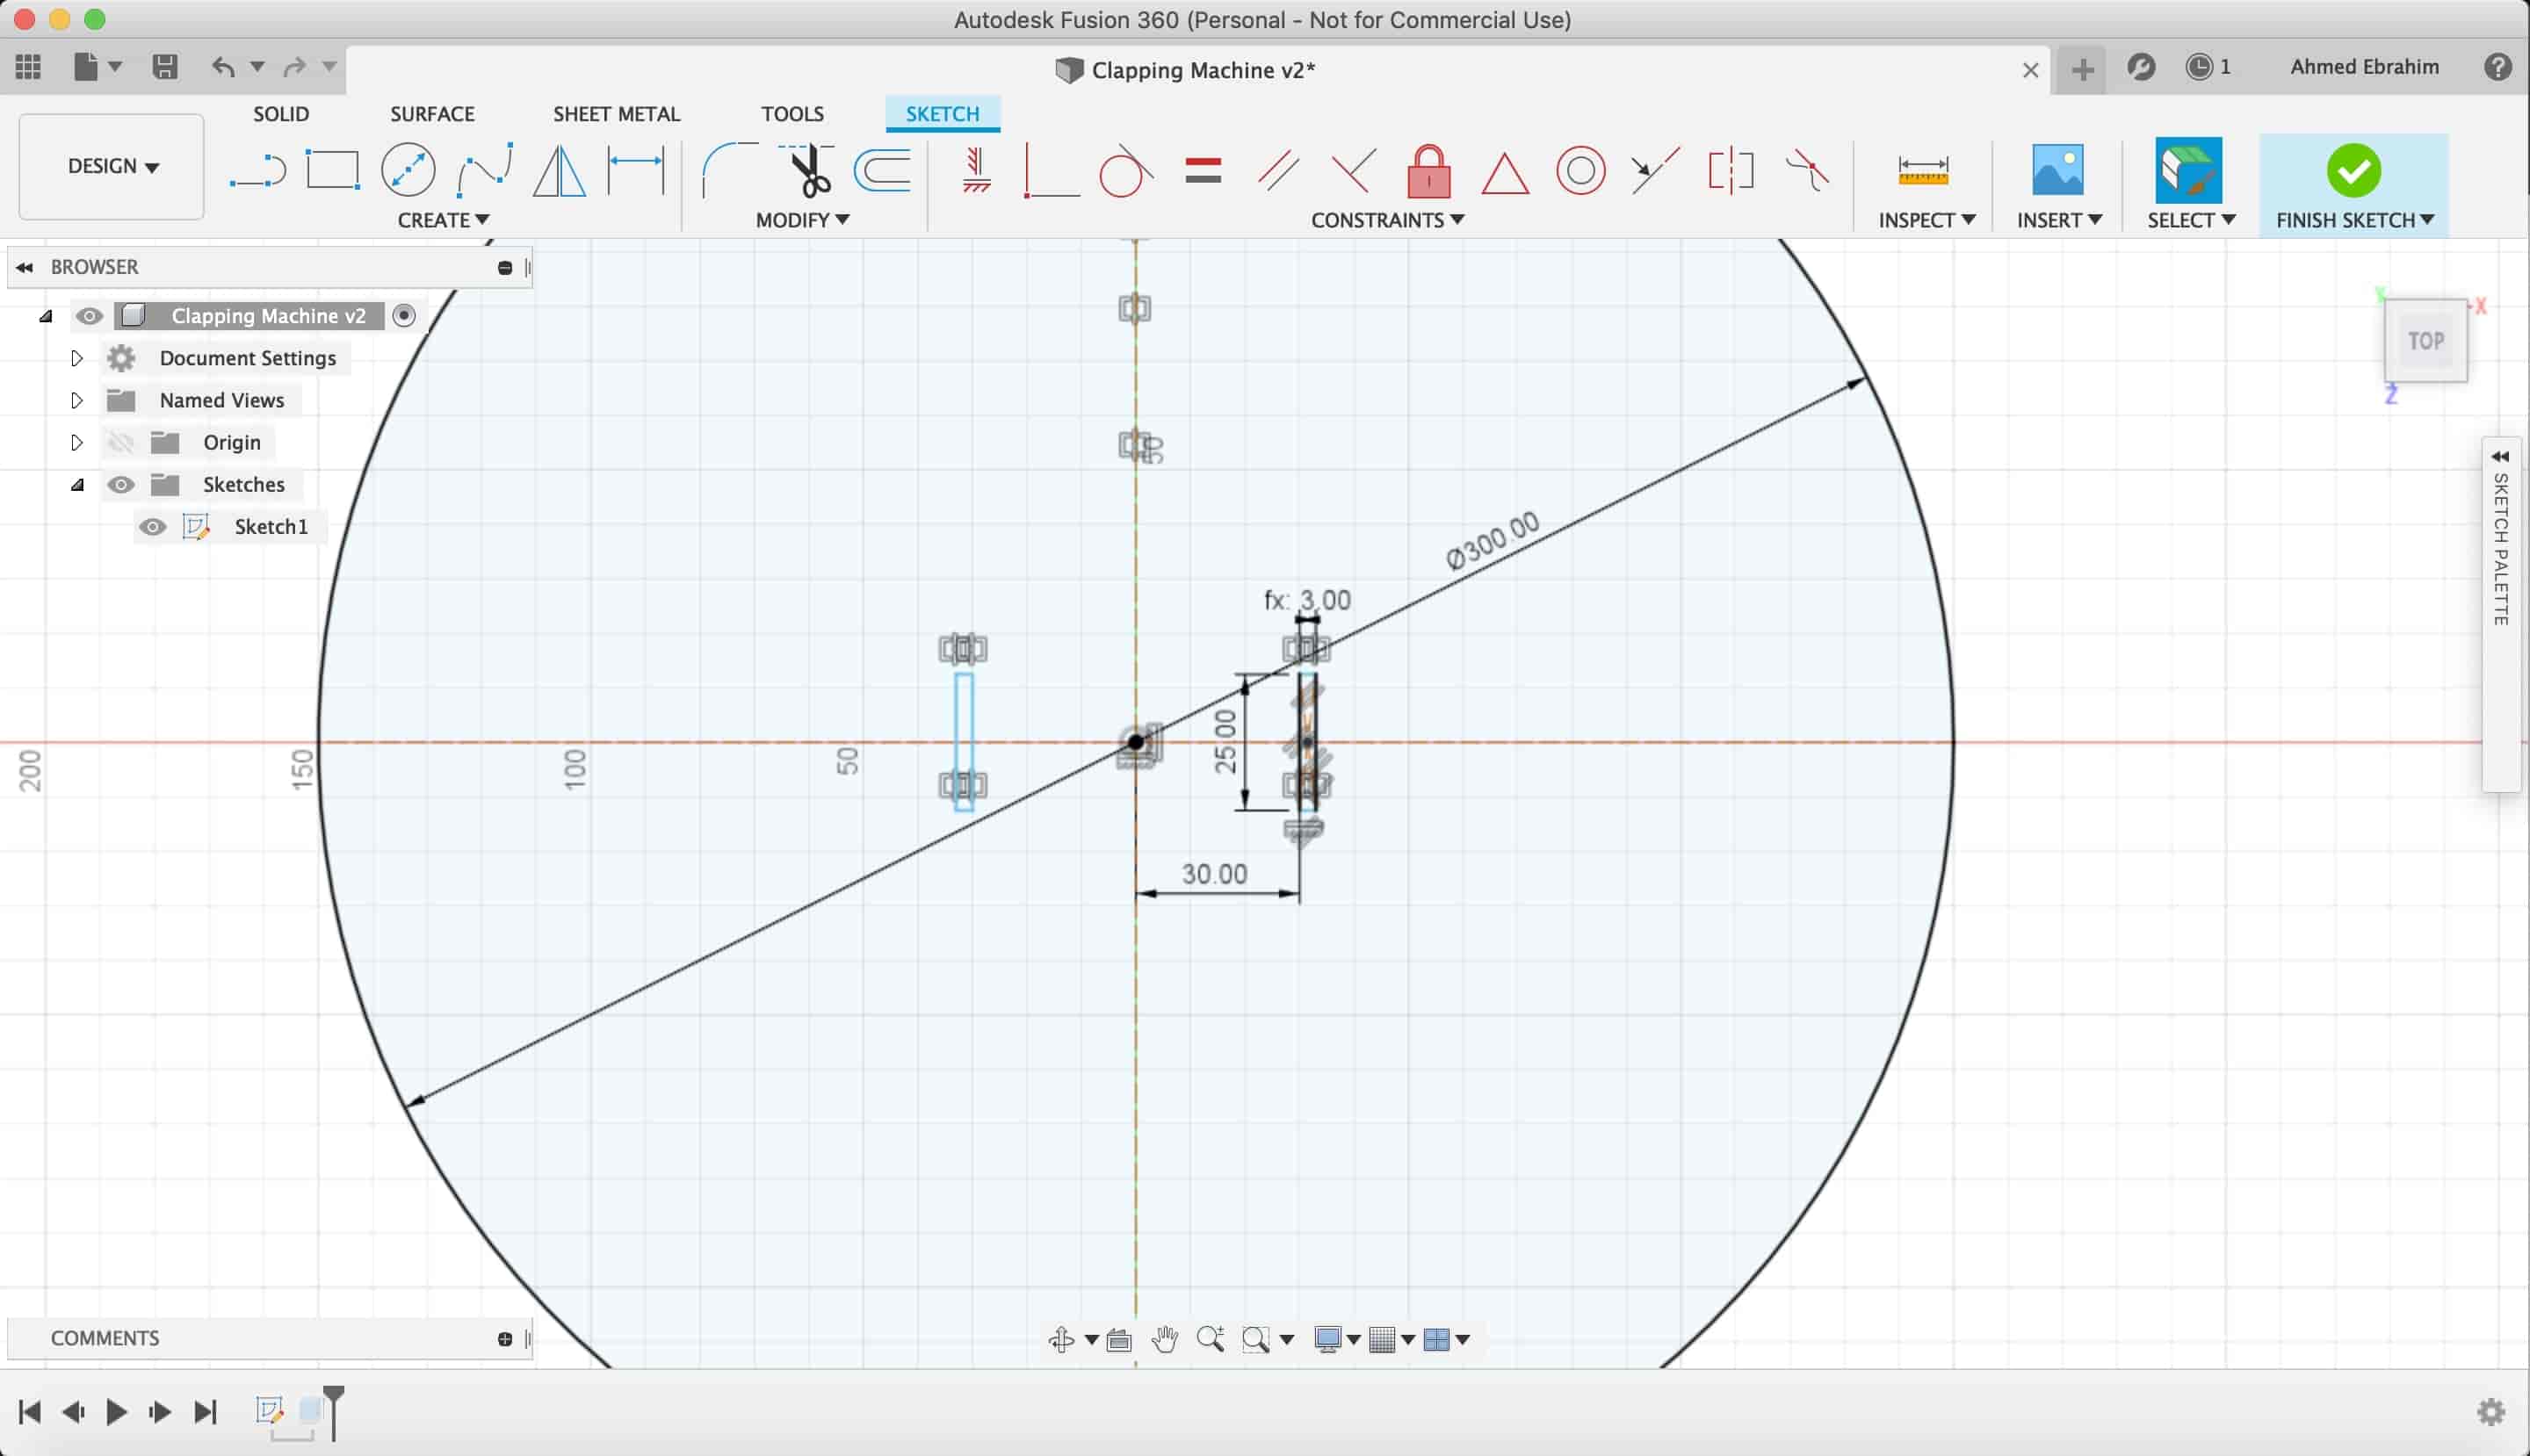Apply the Coincident constraint
The height and width of the screenshot is (1456, 2530).
pyautogui.click(x=1052, y=170)
